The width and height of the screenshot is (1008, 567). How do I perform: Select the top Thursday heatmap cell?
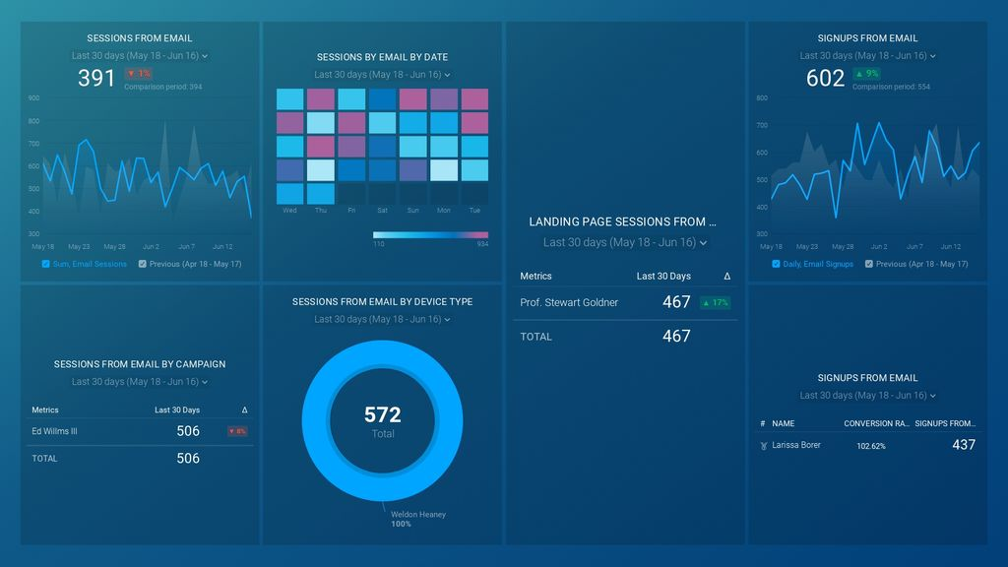320,99
